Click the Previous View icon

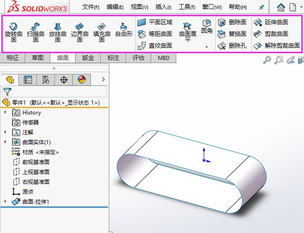pos(291,59)
